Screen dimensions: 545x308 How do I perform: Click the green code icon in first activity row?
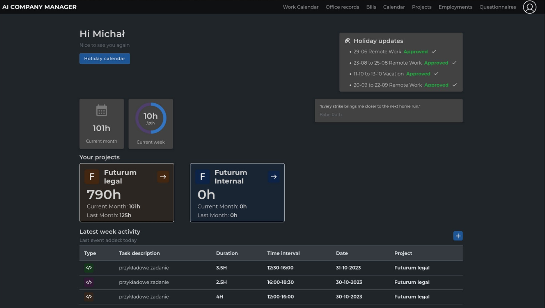[x=89, y=268]
